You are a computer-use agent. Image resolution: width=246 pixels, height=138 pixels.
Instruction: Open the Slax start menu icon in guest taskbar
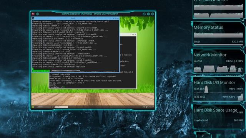(x=33, y=107)
